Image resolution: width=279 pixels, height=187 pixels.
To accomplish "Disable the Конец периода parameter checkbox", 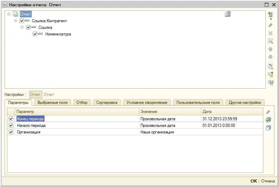I will pos(11,119).
